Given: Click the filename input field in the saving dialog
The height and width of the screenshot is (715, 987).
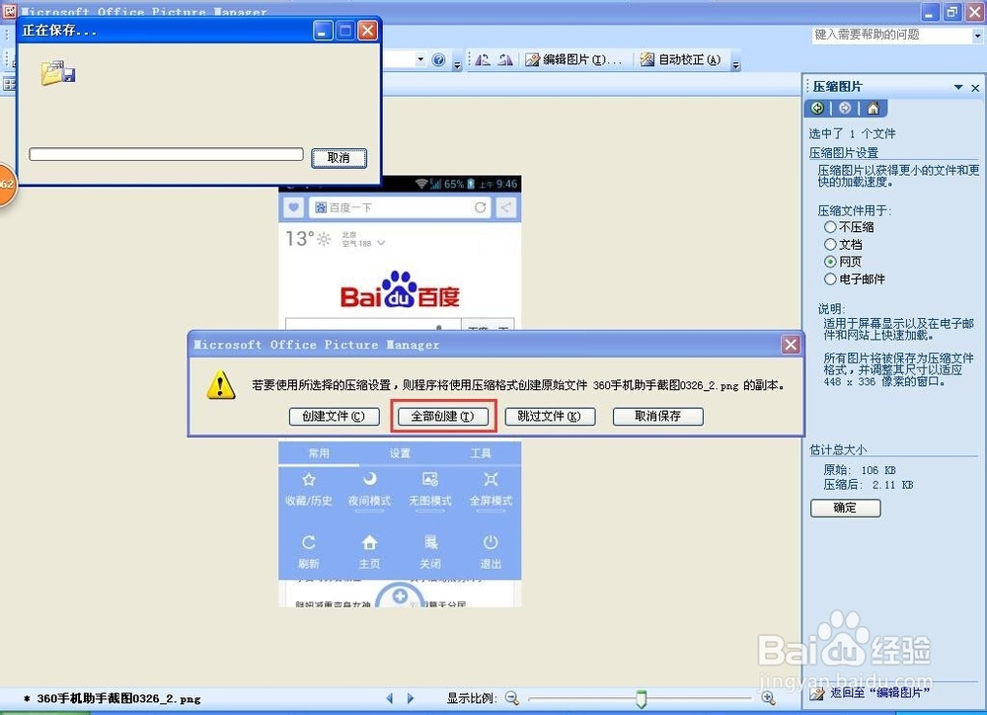Looking at the screenshot, I should (165, 153).
